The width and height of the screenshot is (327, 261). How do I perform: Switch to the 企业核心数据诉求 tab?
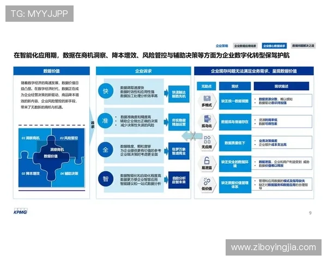point(274,46)
